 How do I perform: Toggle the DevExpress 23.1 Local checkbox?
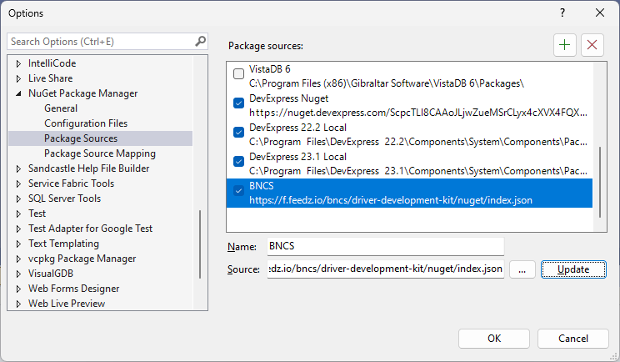[239, 160]
